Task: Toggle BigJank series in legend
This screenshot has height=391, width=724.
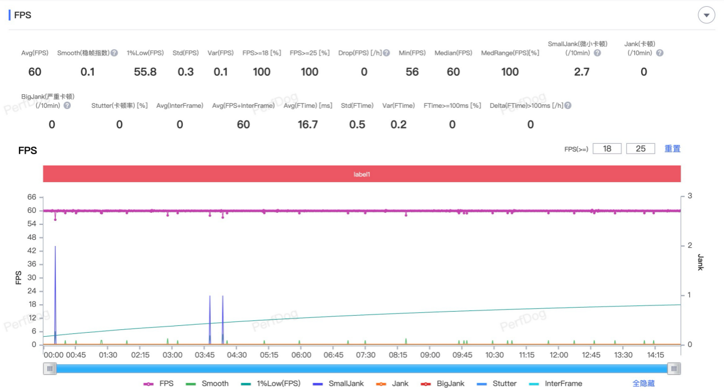Action: 443,384
